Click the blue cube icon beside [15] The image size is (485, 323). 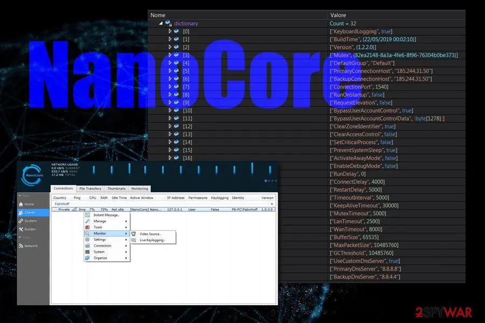[176, 150]
